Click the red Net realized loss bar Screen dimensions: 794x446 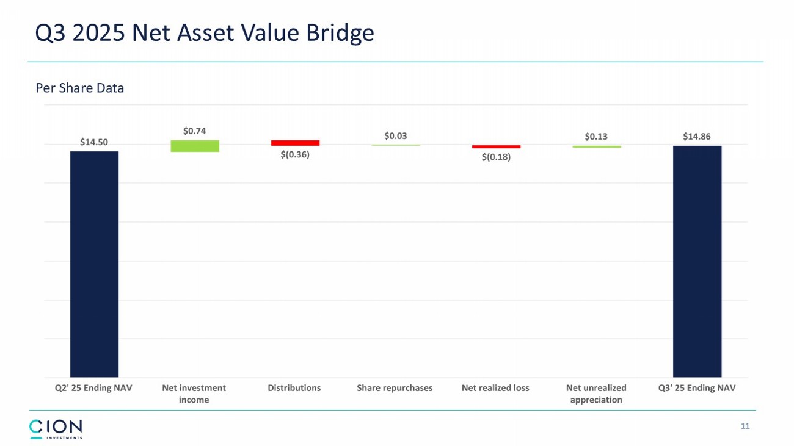[x=496, y=146]
